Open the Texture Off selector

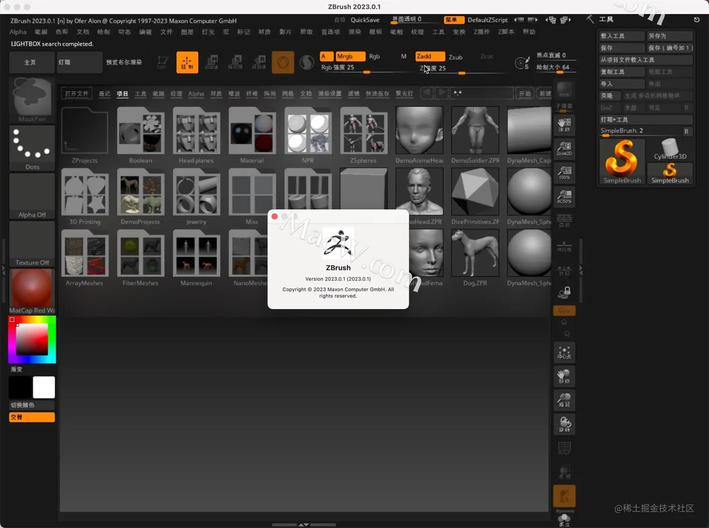32,244
